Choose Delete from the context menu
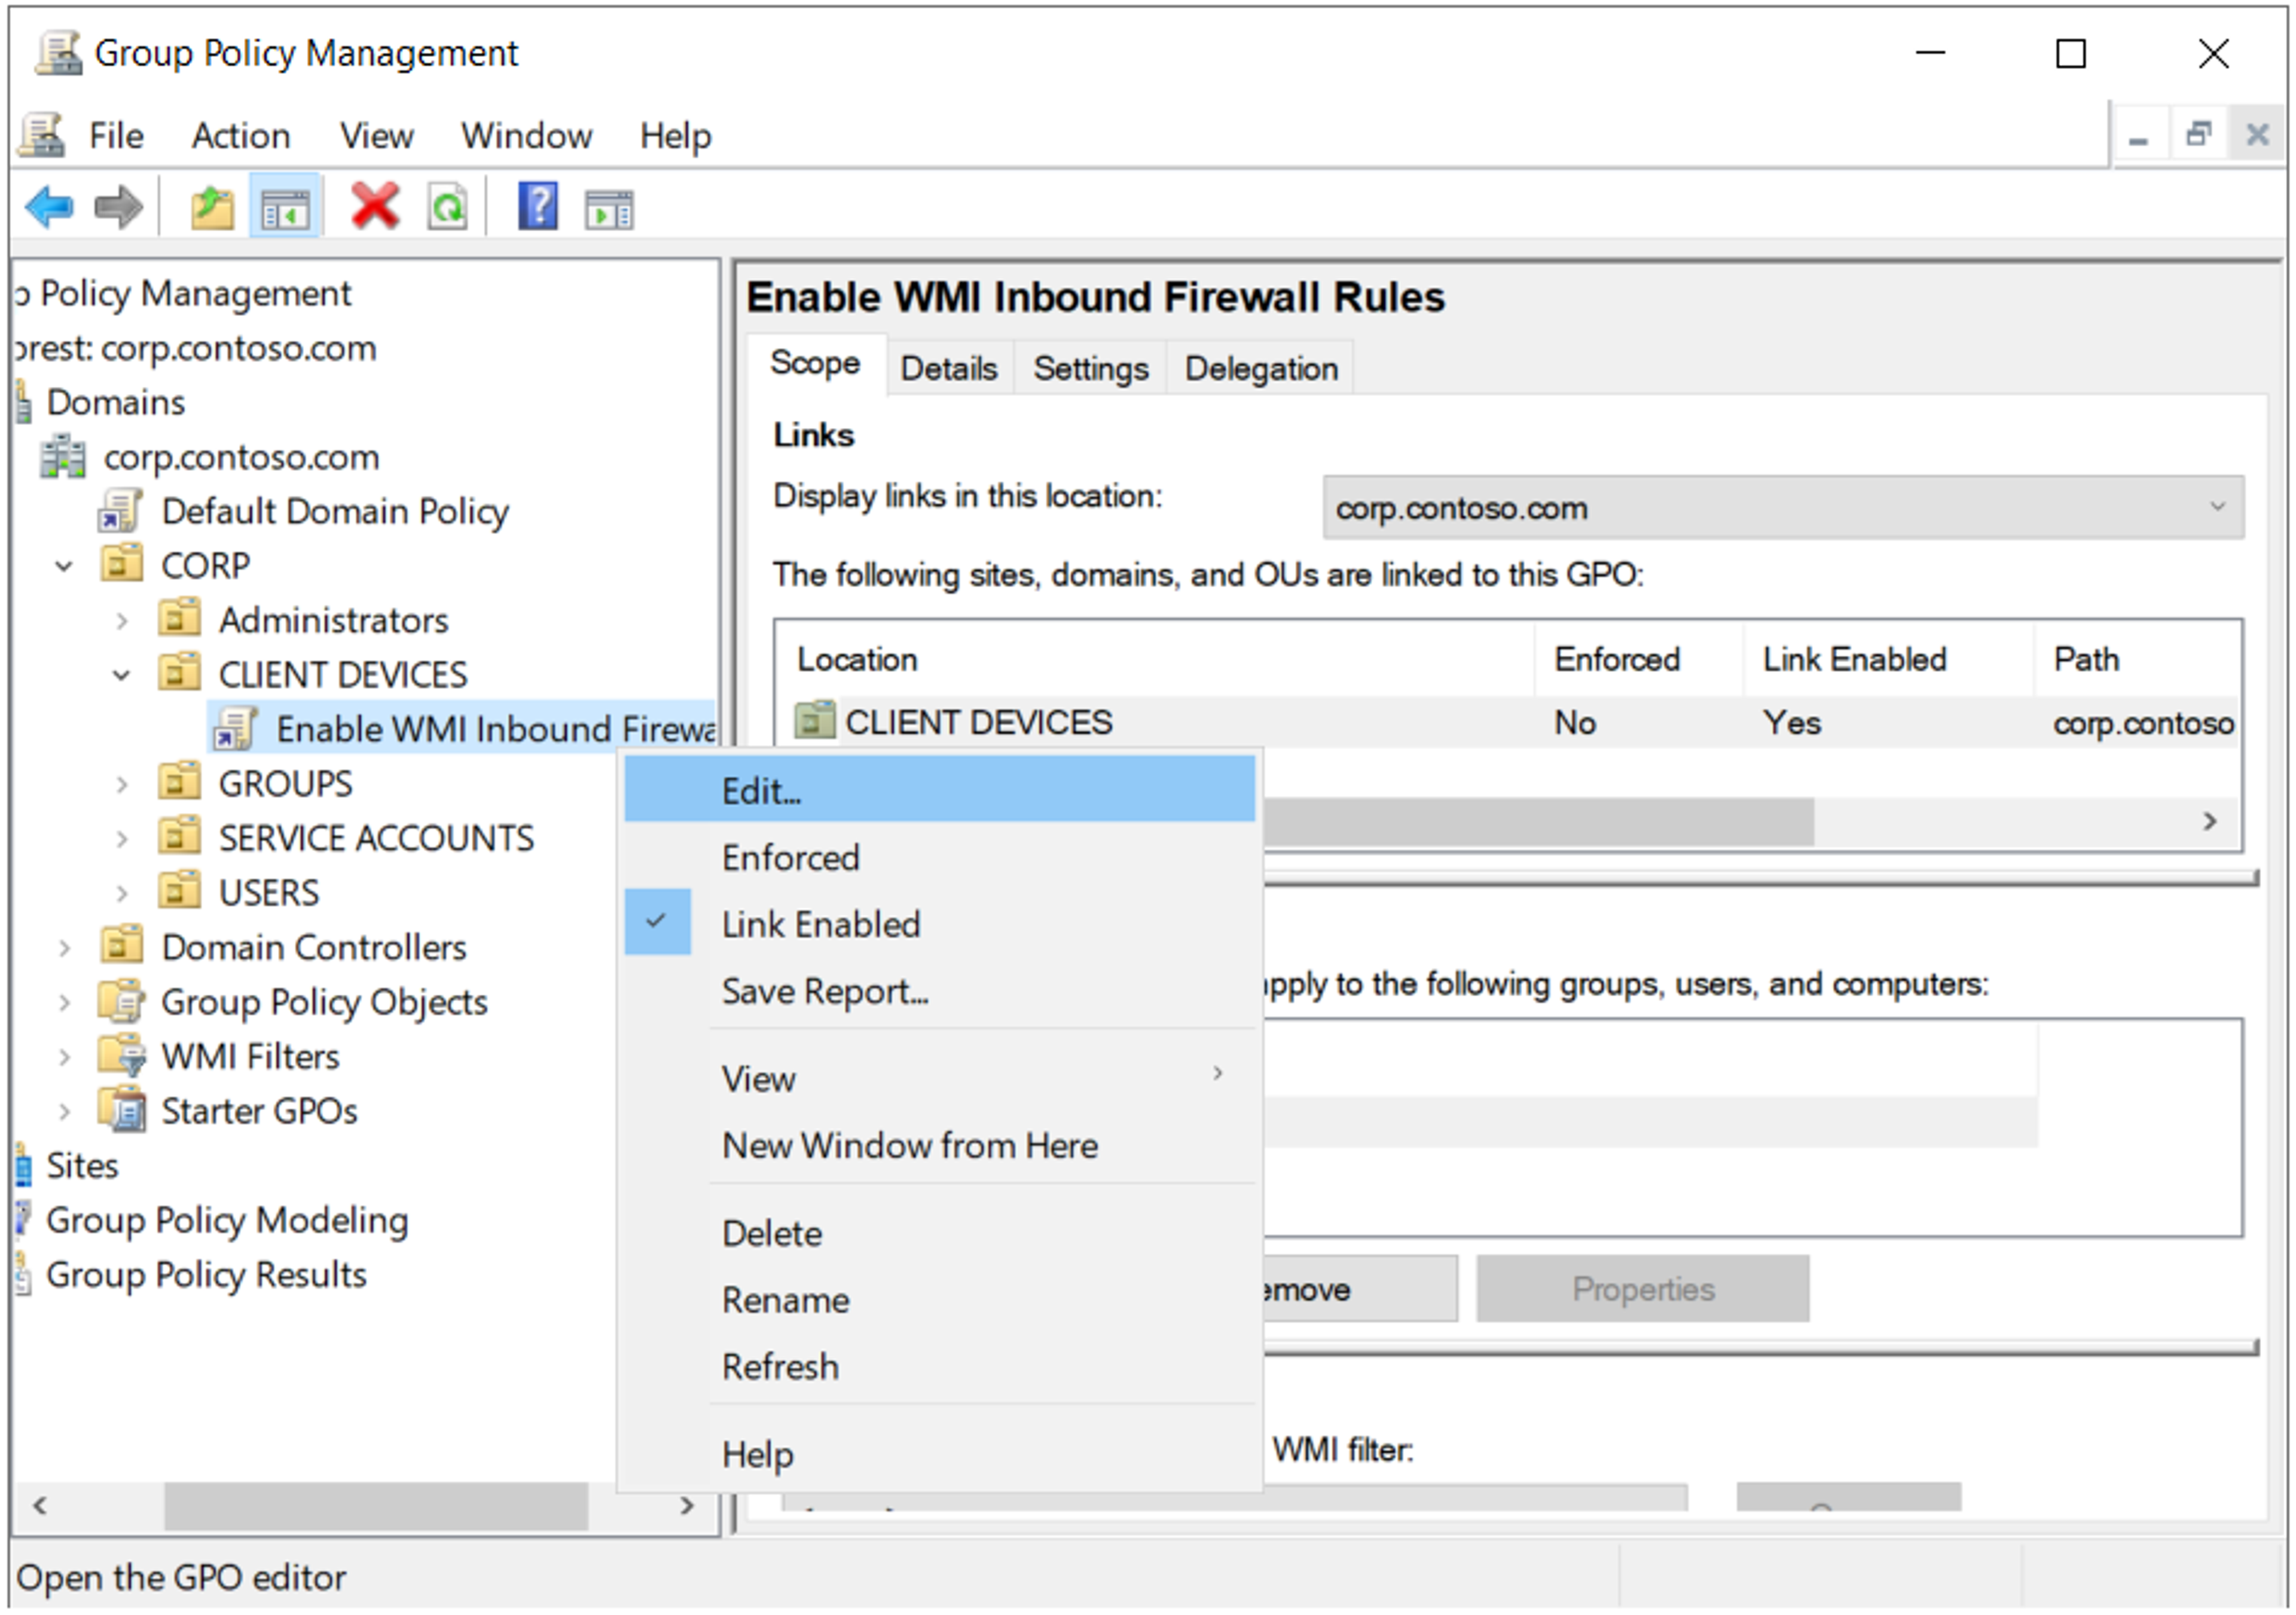This screenshot has width=2296, height=1615. (x=940, y=1233)
